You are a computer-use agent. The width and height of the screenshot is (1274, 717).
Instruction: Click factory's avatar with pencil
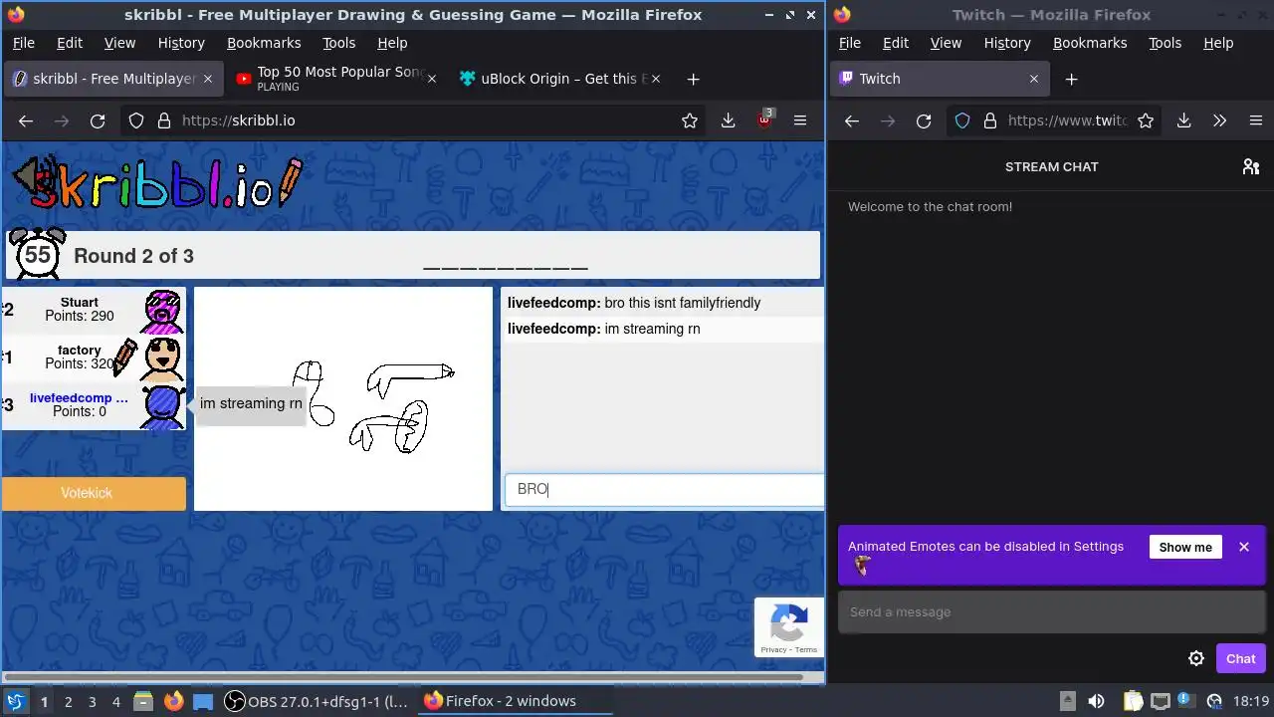pyautogui.click(x=162, y=358)
